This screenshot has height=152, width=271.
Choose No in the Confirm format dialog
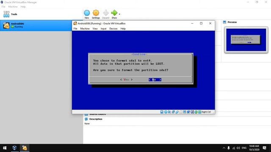tap(155, 79)
